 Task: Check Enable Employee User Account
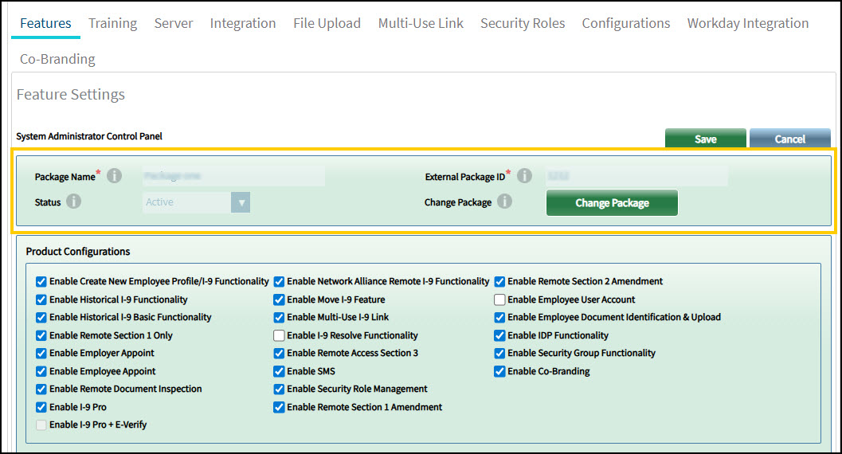tap(499, 299)
